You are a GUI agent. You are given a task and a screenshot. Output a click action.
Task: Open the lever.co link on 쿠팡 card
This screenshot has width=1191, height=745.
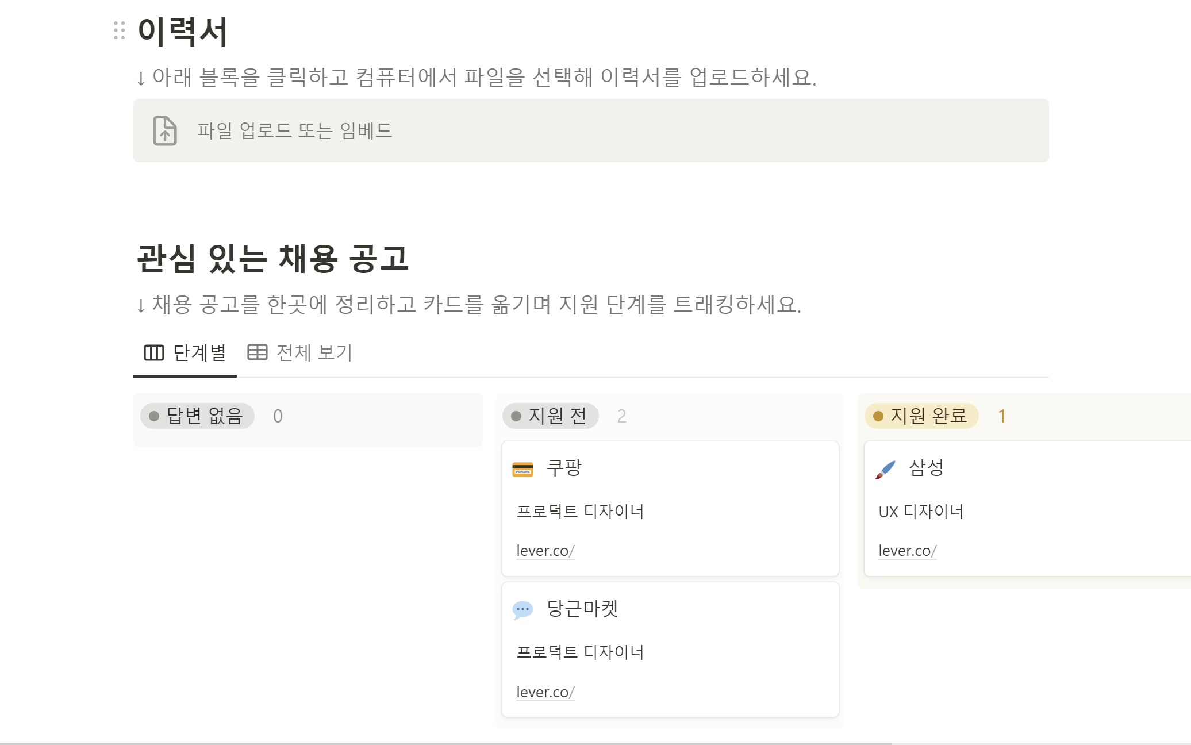pos(545,551)
